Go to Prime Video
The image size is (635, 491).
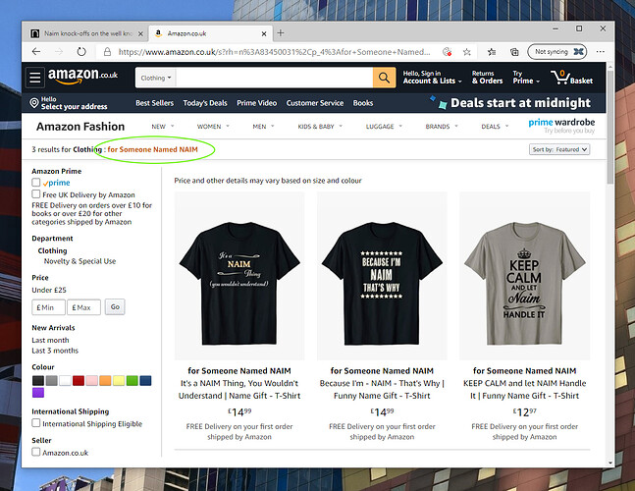click(257, 103)
